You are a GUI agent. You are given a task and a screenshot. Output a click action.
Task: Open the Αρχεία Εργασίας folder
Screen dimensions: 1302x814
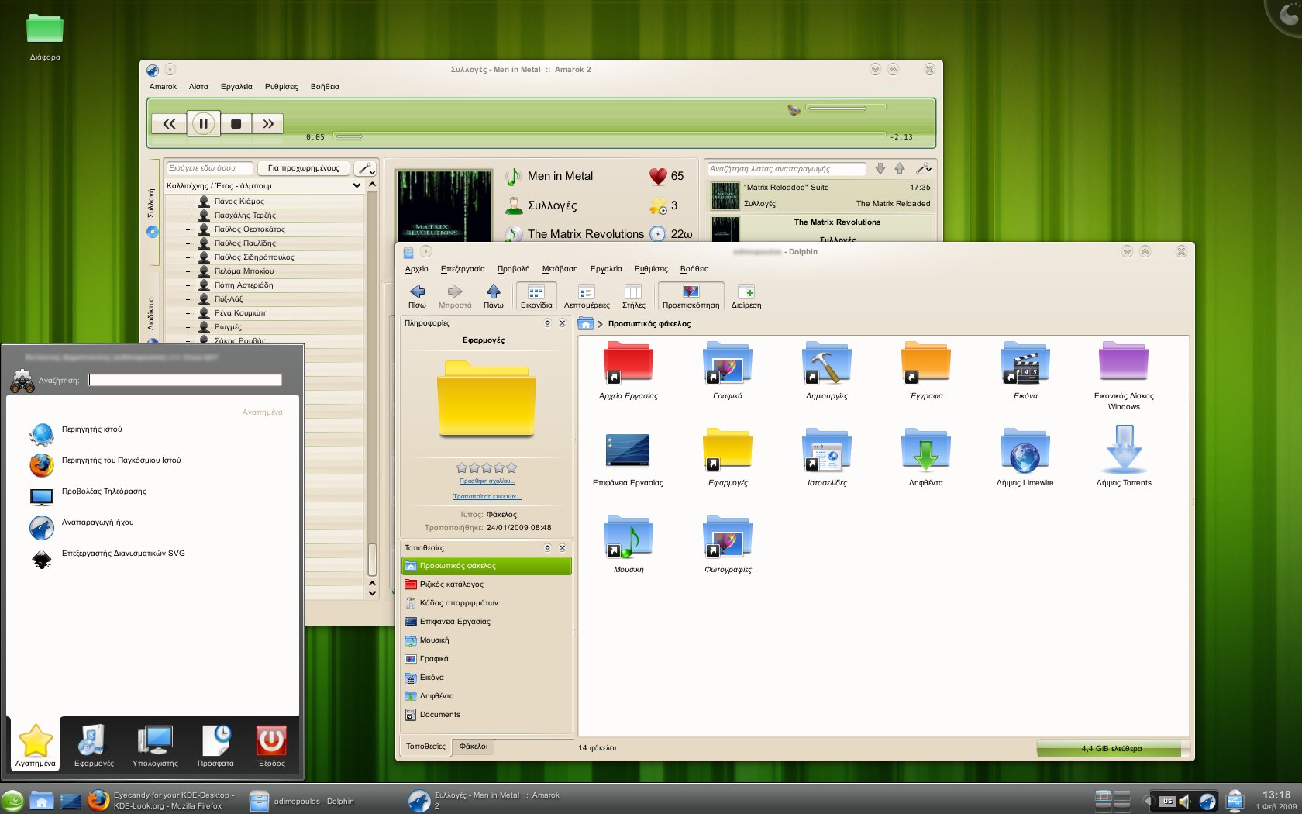click(x=629, y=371)
